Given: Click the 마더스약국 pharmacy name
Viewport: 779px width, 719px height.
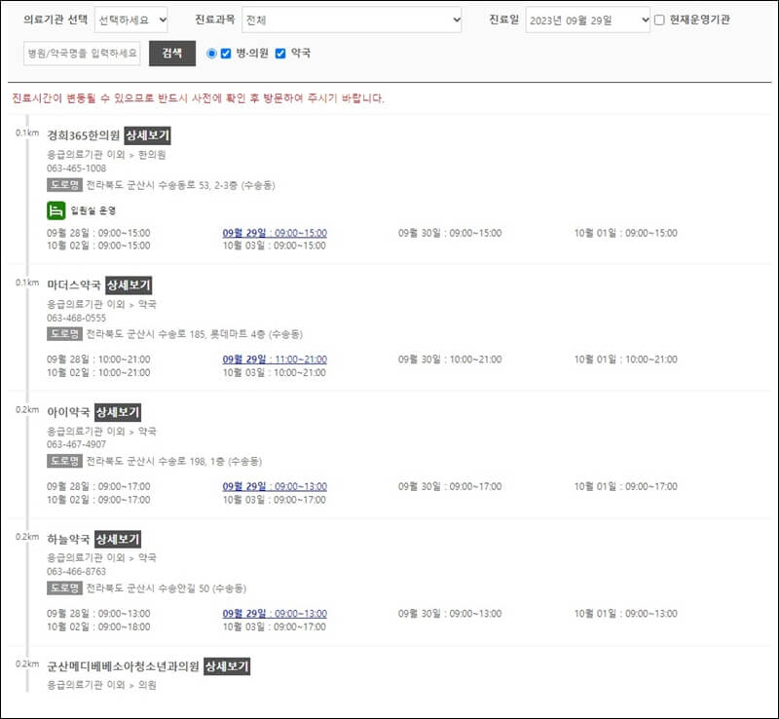Looking at the screenshot, I should tap(74, 284).
